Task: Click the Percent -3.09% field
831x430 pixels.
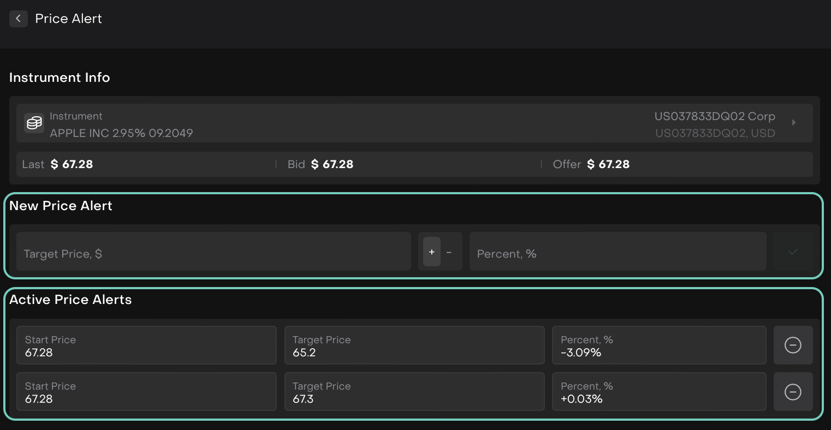Action: (x=658, y=345)
